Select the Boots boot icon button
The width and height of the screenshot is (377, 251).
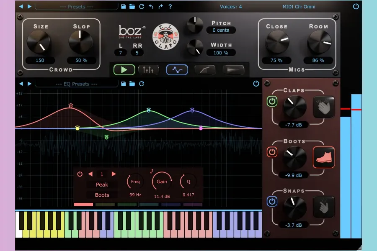324,157
